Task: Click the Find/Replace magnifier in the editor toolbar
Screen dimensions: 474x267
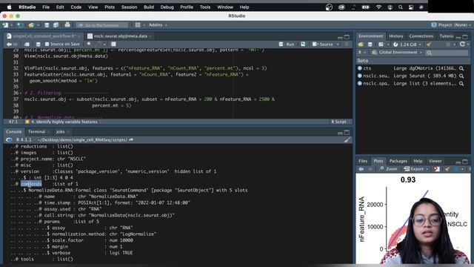Action: (x=89, y=44)
